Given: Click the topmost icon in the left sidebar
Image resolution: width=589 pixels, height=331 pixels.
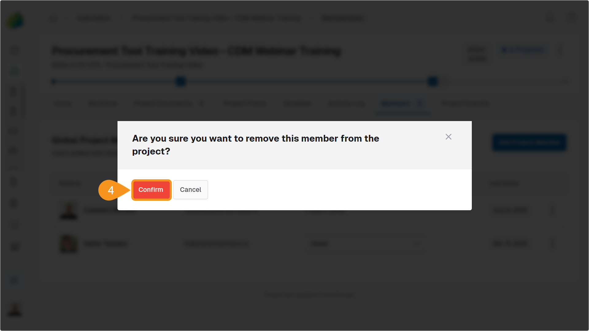Looking at the screenshot, I should 14,50.
